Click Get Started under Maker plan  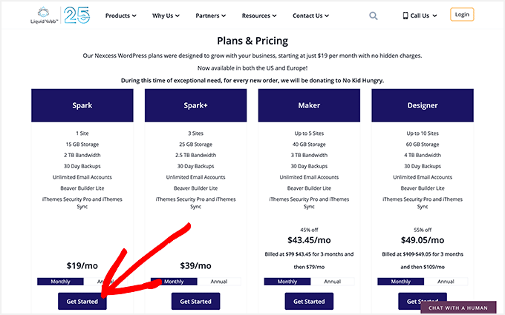coord(309,301)
